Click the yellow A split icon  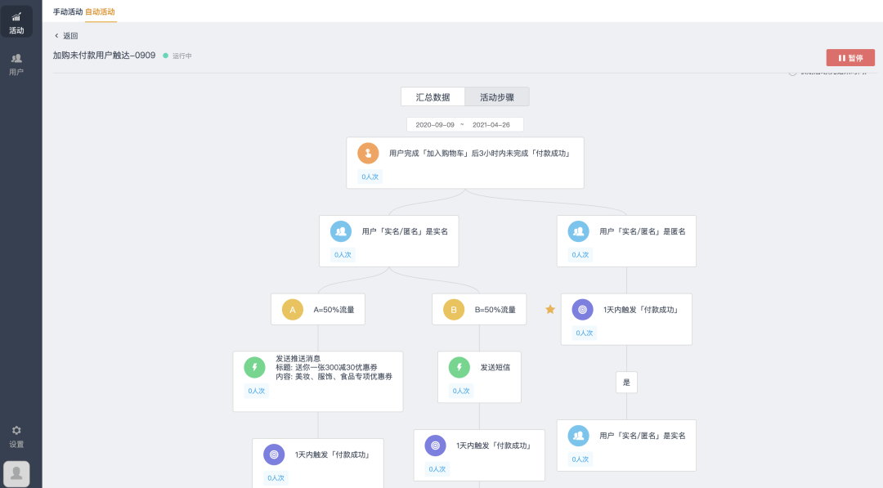pos(293,310)
